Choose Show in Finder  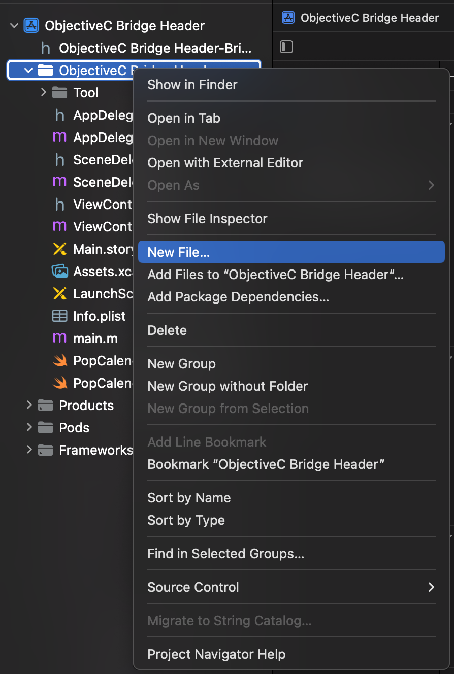[x=291, y=85]
